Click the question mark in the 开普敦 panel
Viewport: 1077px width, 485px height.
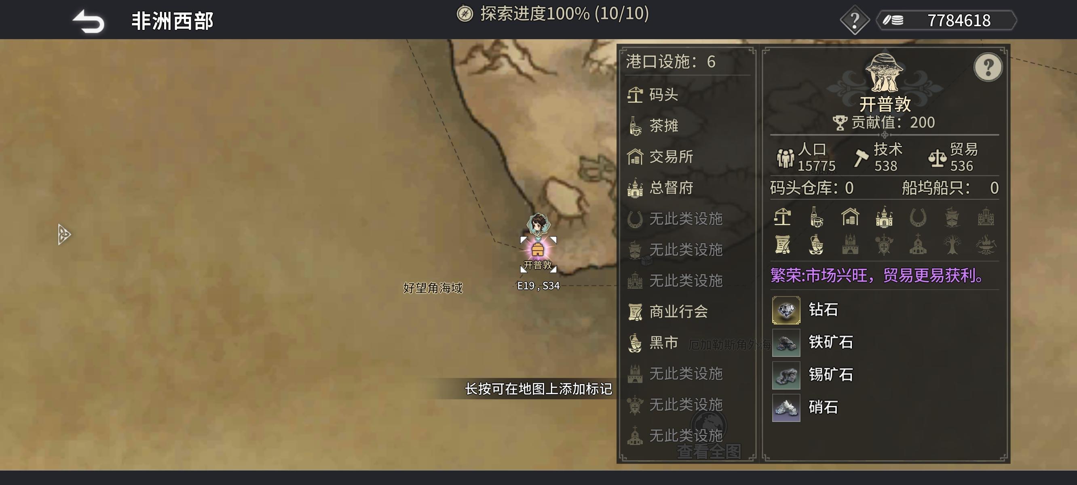click(x=988, y=67)
